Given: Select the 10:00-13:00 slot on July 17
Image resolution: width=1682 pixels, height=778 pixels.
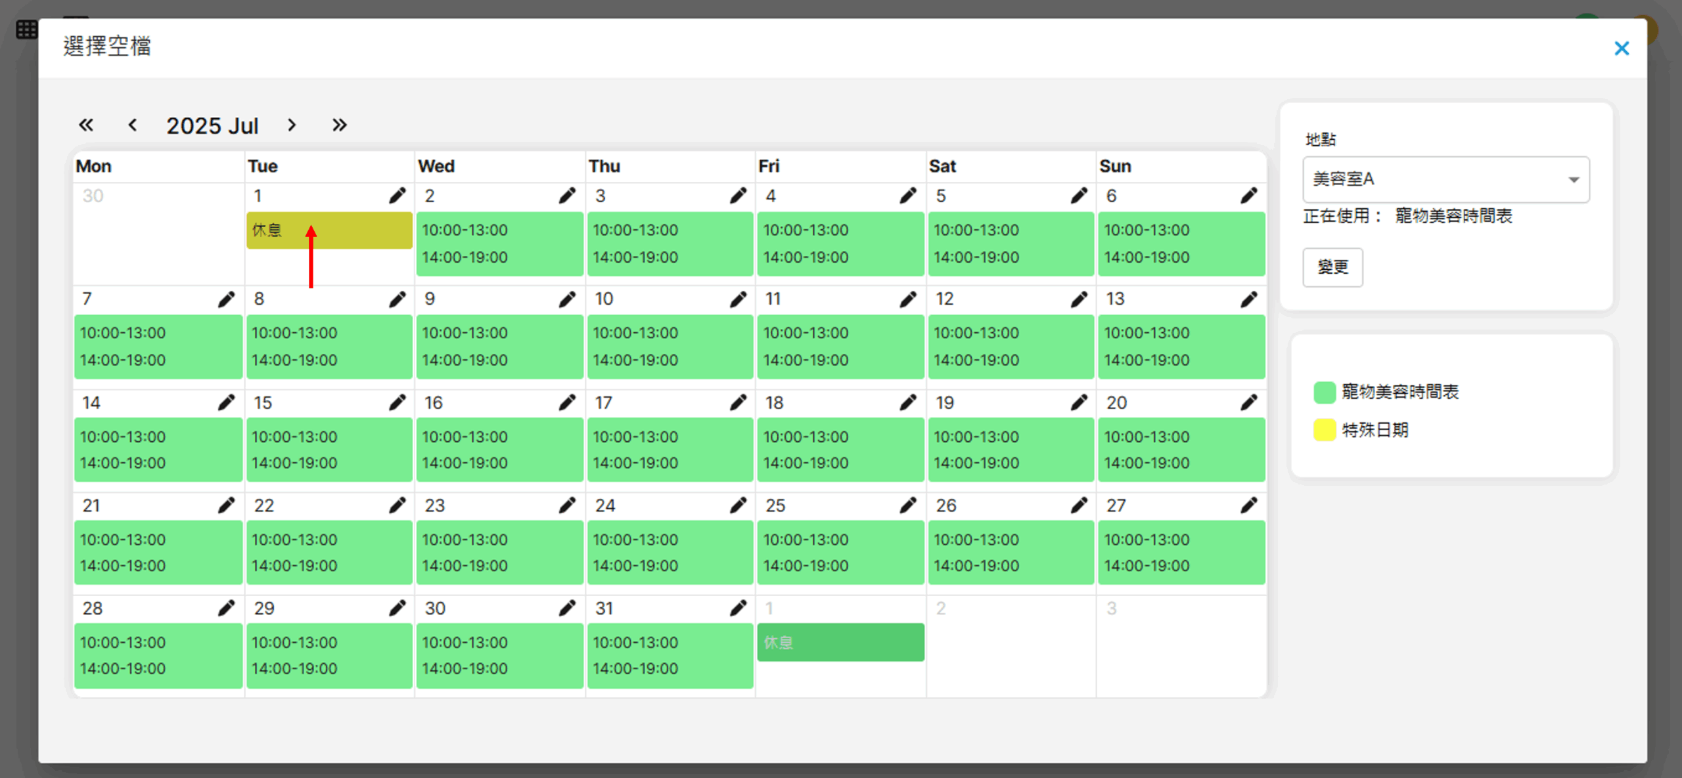Looking at the screenshot, I should pyautogui.click(x=635, y=437).
